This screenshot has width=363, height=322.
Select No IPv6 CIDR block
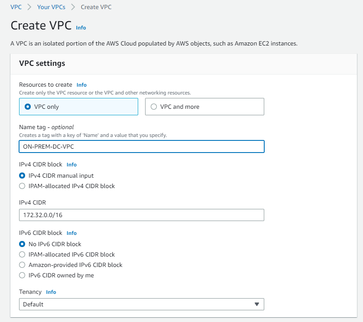(22, 244)
